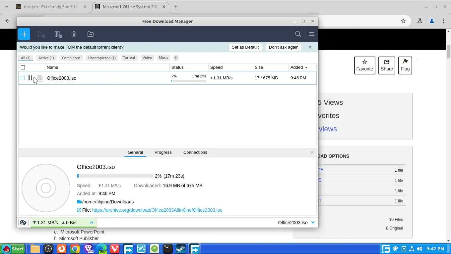Open a new Chrome tab
Viewport: 451px width, 254px height.
pos(176,7)
